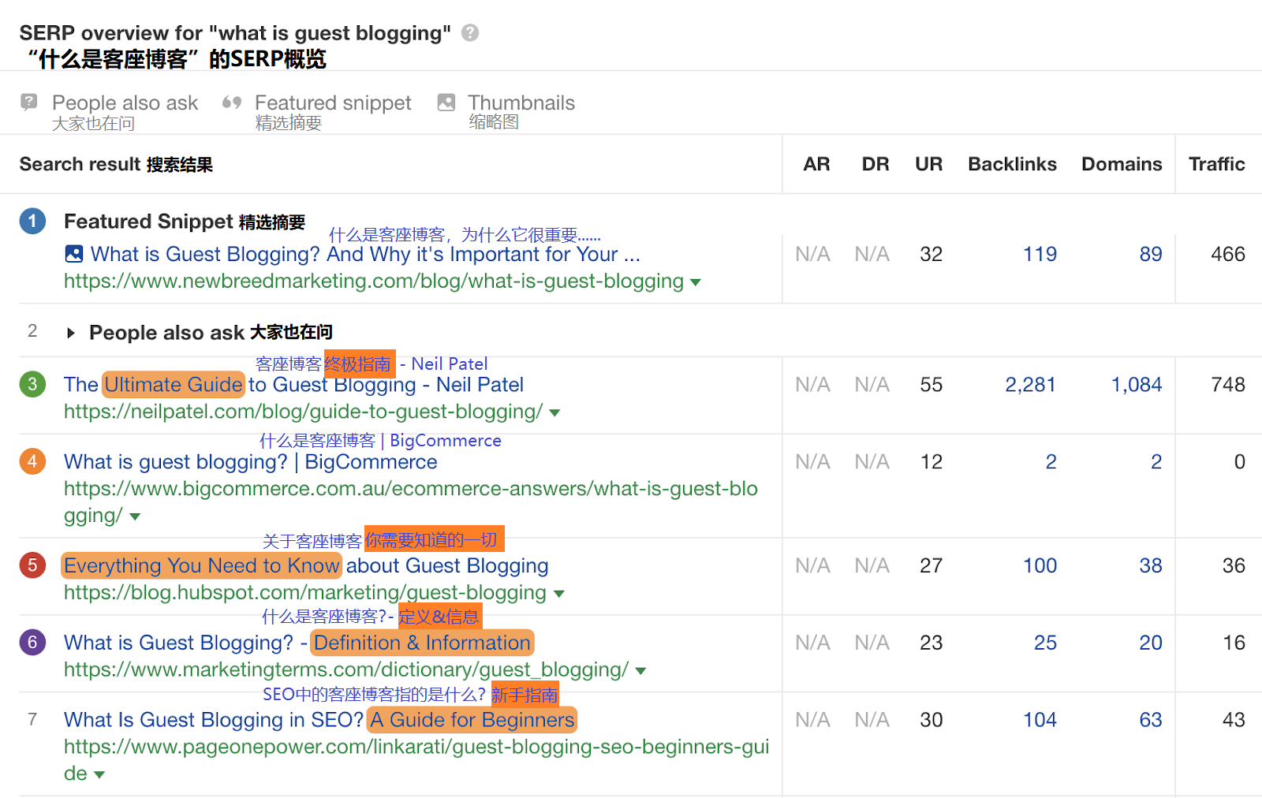This screenshot has width=1262, height=798.
Task: Open the URL dropdown for pageonepower.com result
Action: point(99,774)
